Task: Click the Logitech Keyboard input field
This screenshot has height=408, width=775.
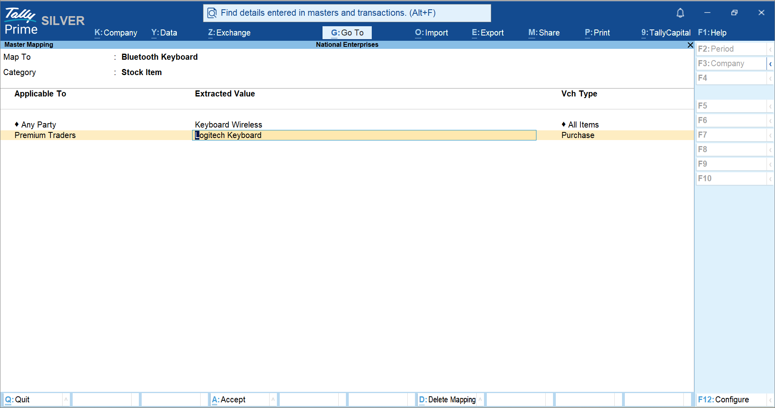Action: (364, 135)
